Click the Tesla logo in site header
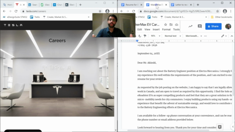The width and height of the screenshot is (235, 132). [x=13, y=25]
